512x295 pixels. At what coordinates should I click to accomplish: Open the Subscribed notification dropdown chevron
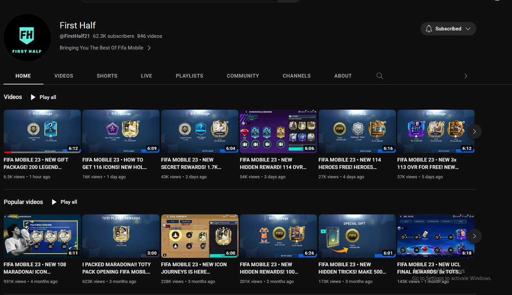pyautogui.click(x=468, y=29)
